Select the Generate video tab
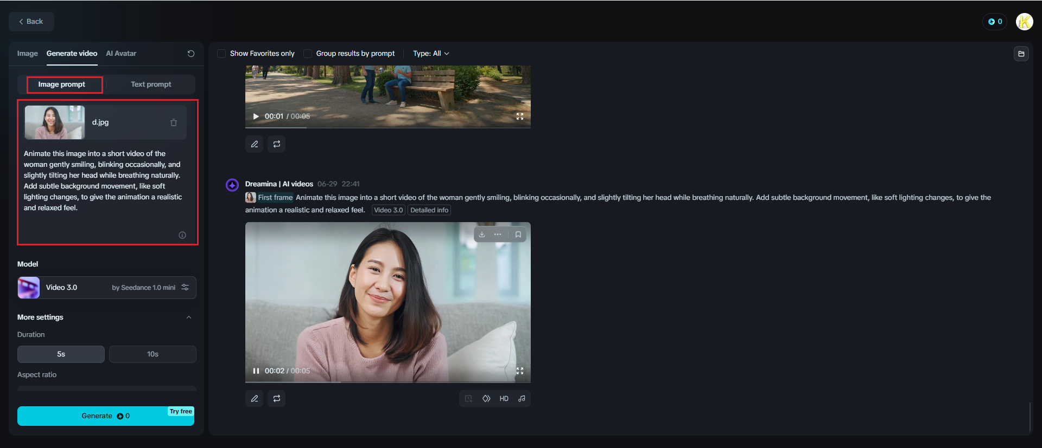 click(x=72, y=54)
